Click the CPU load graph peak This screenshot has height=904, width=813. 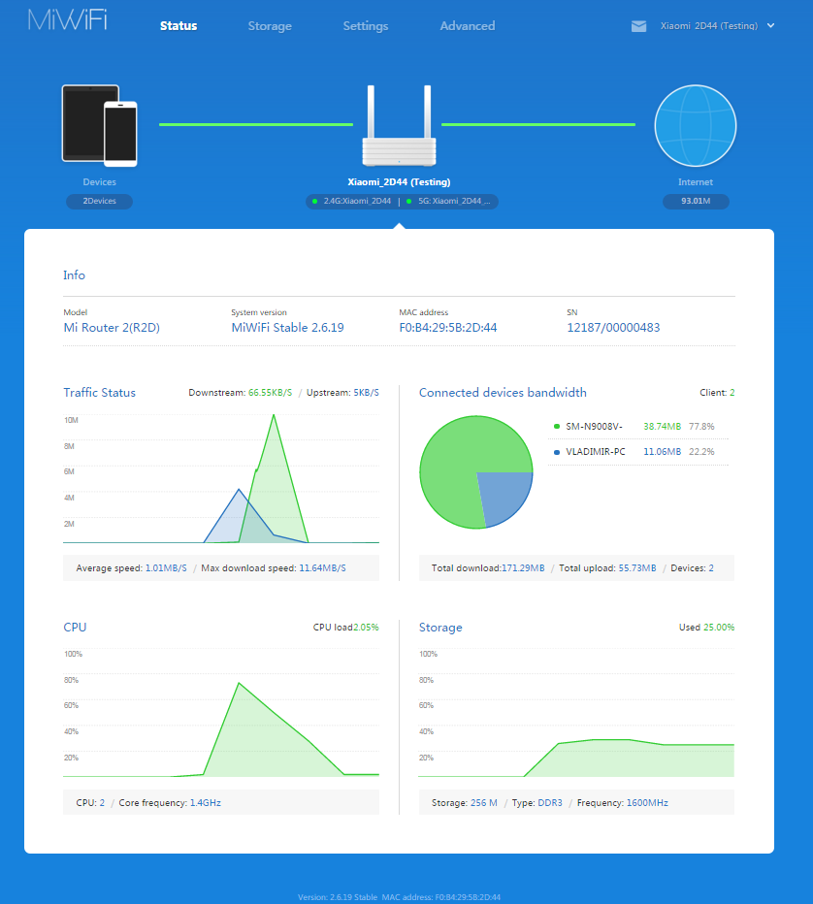[239, 685]
